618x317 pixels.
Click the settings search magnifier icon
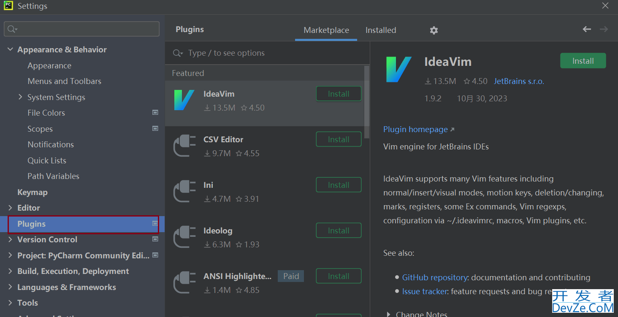pyautogui.click(x=12, y=29)
